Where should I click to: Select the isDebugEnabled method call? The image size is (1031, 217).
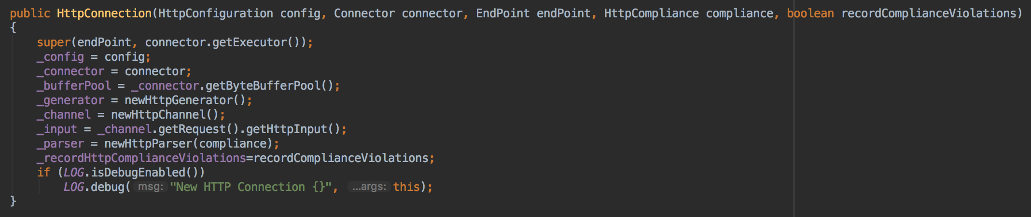click(x=138, y=173)
